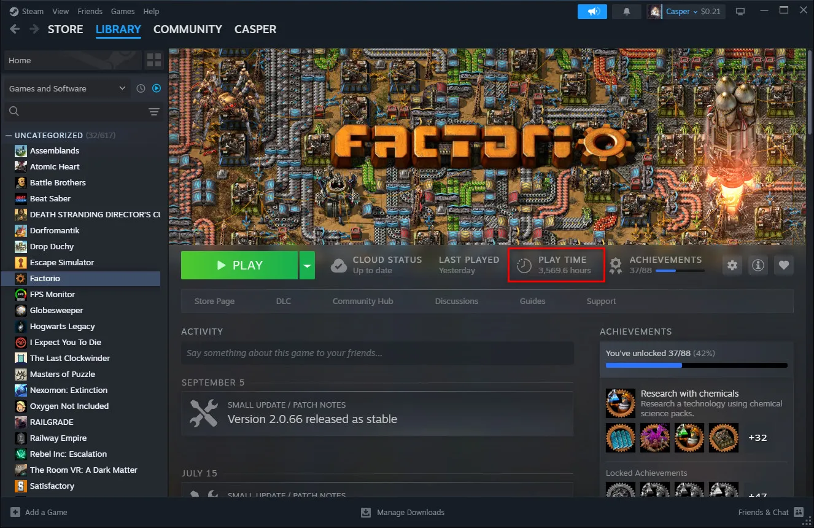The height and width of the screenshot is (528, 814).
Task: Open the Play button dropdown arrow
Action: coord(307,265)
